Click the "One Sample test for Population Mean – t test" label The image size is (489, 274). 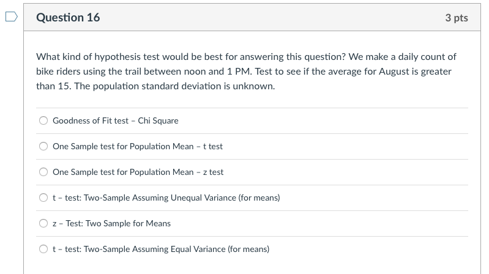138,147
